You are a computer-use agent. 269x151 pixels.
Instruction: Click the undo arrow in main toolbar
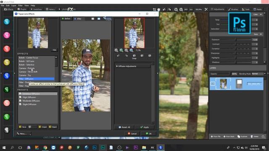pos(164,9)
